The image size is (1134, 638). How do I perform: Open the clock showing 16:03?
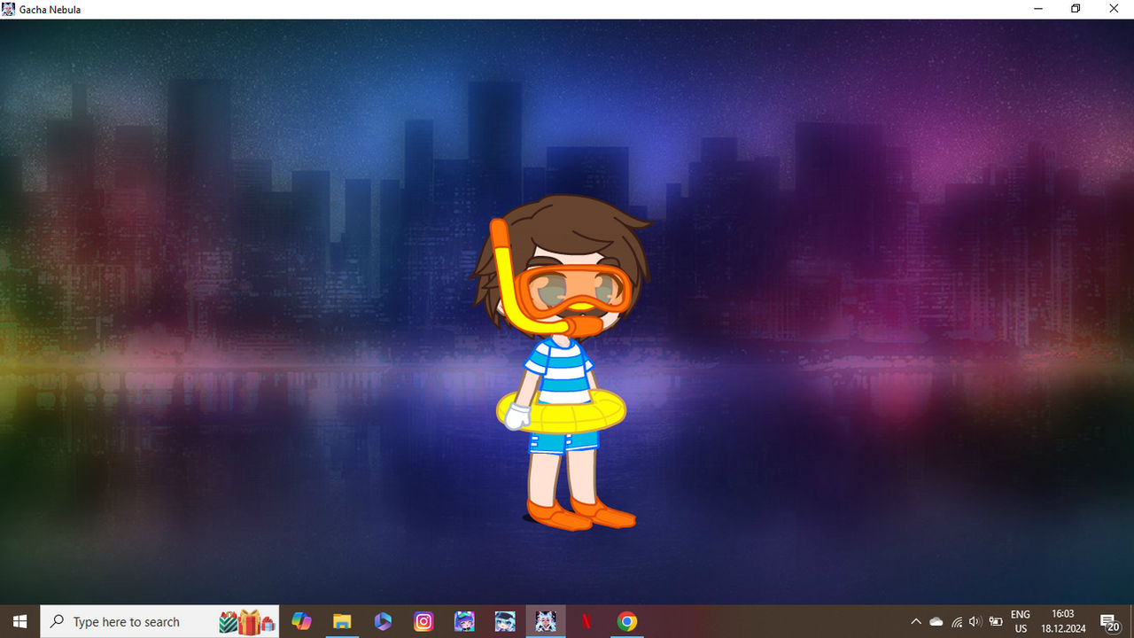click(1063, 621)
